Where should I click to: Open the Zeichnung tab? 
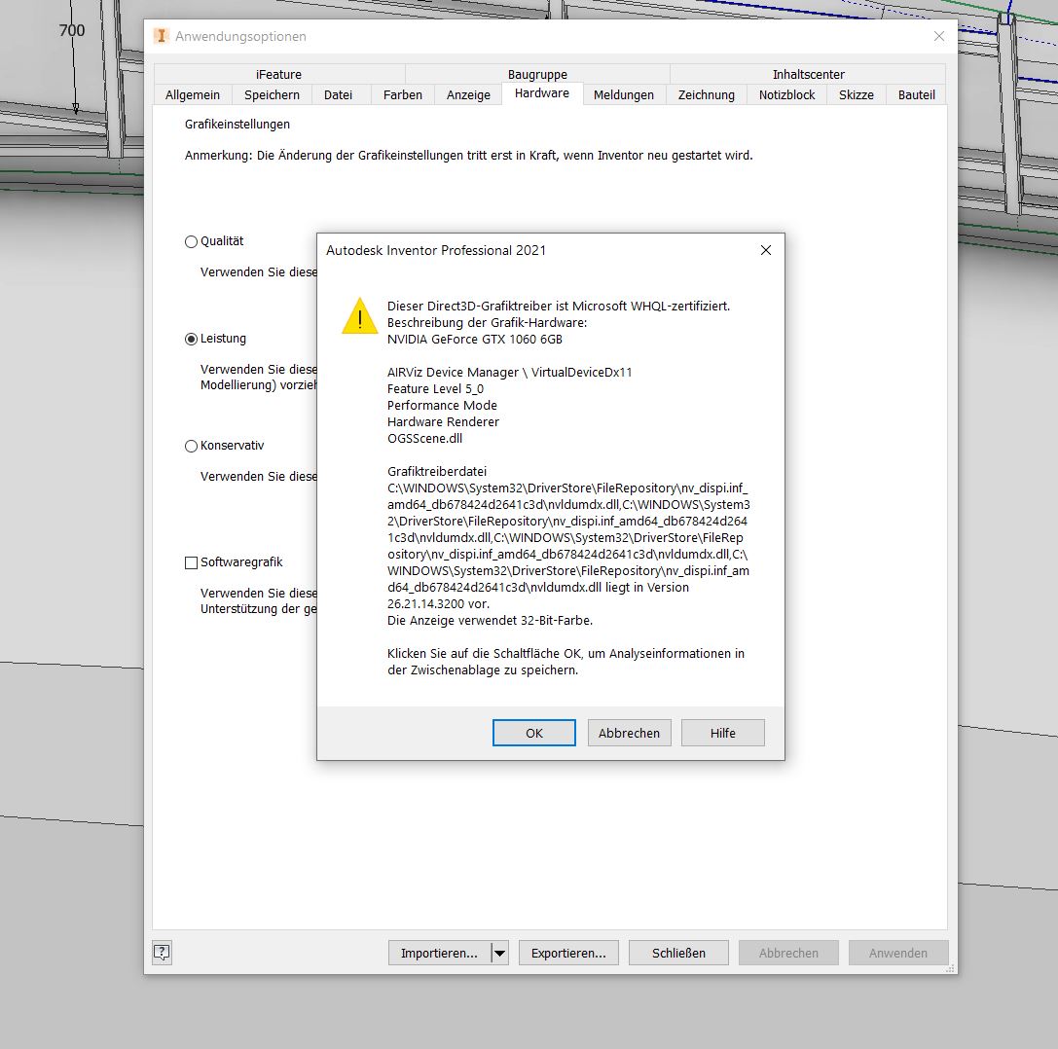[x=706, y=94]
